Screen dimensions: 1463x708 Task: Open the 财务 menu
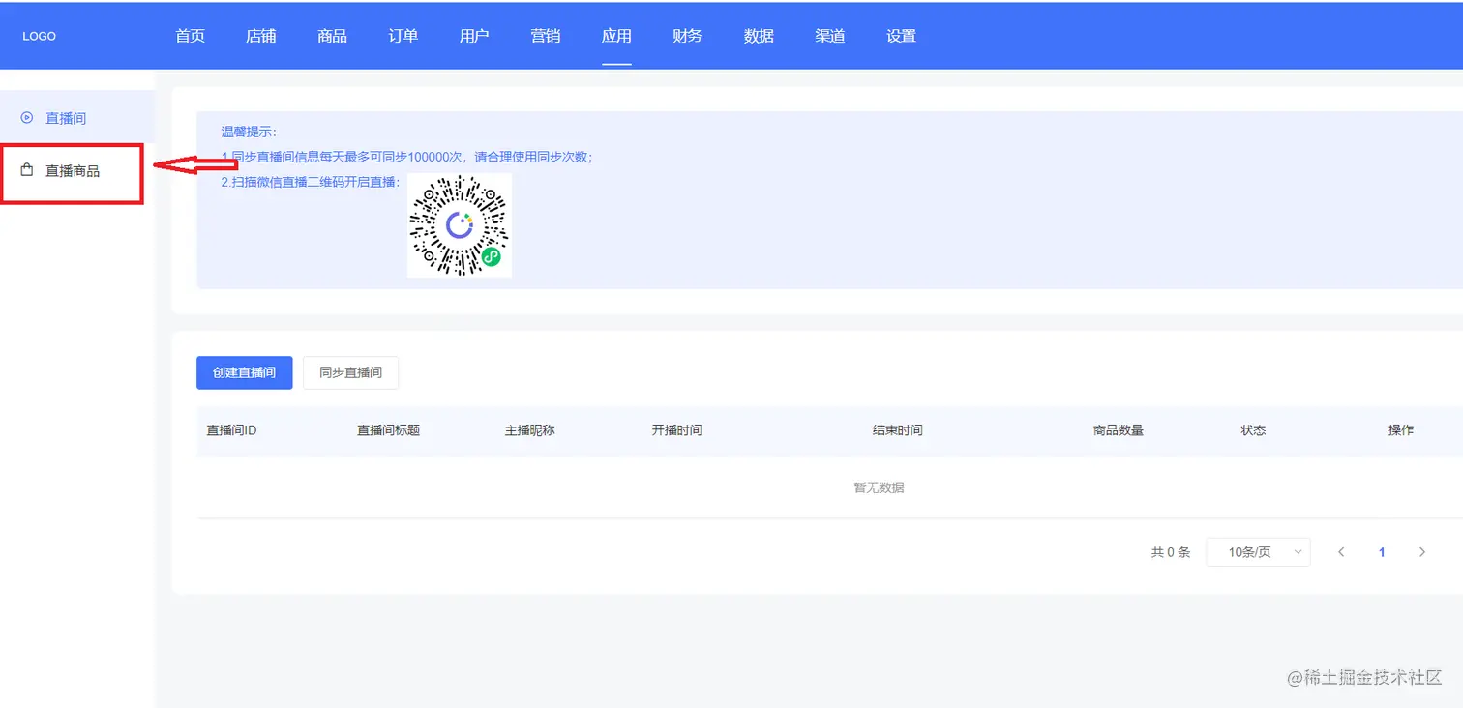[688, 36]
